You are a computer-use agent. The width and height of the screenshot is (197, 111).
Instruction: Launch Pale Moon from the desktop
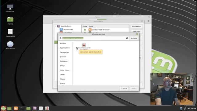point(10,45)
